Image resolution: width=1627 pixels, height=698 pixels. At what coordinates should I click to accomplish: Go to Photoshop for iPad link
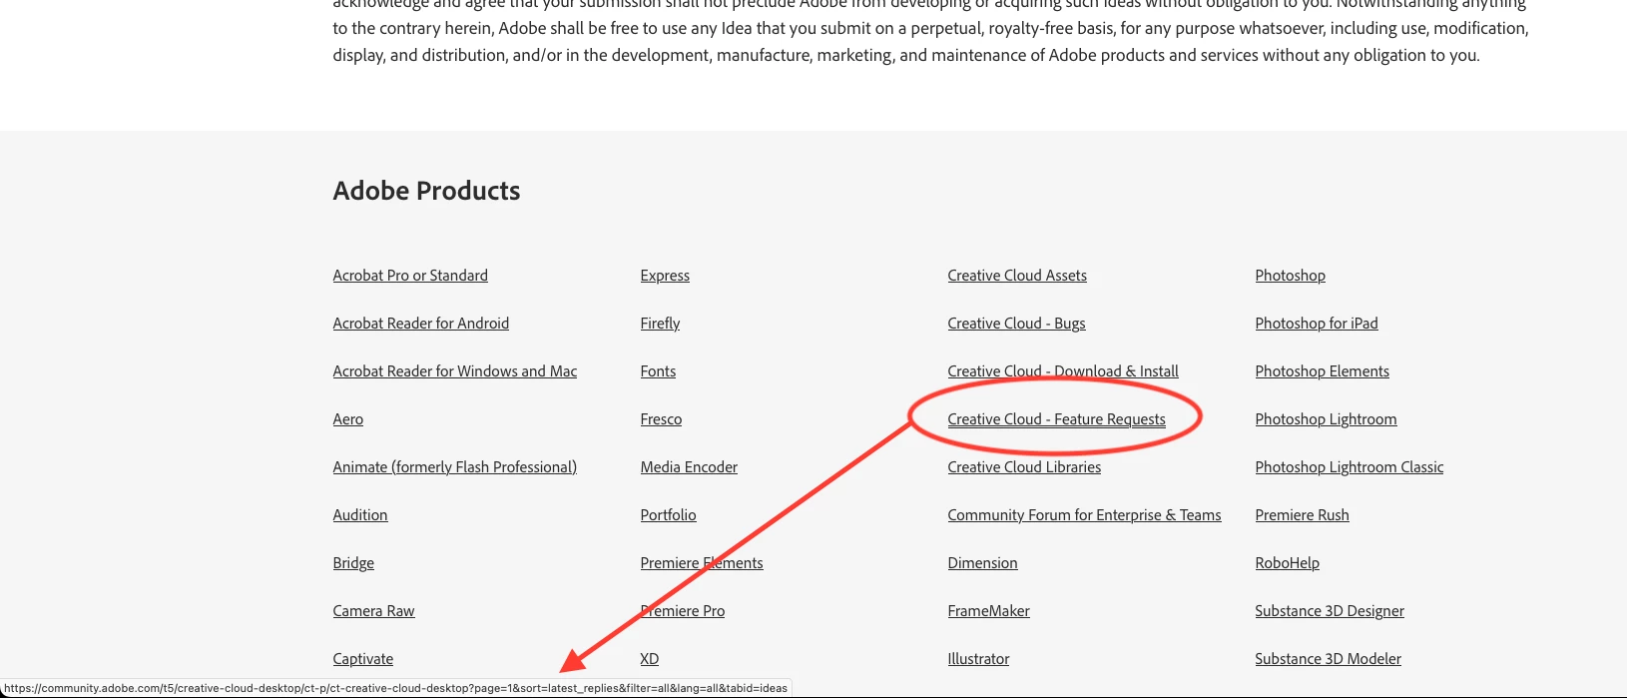tap(1317, 324)
